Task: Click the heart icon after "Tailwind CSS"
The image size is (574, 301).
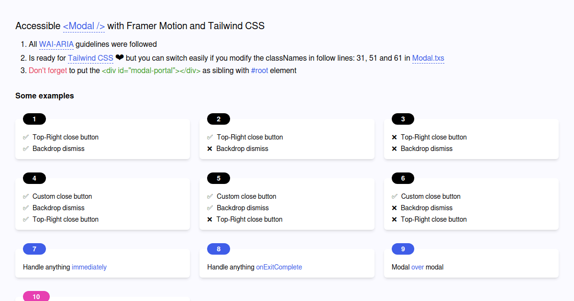Action: point(120,57)
